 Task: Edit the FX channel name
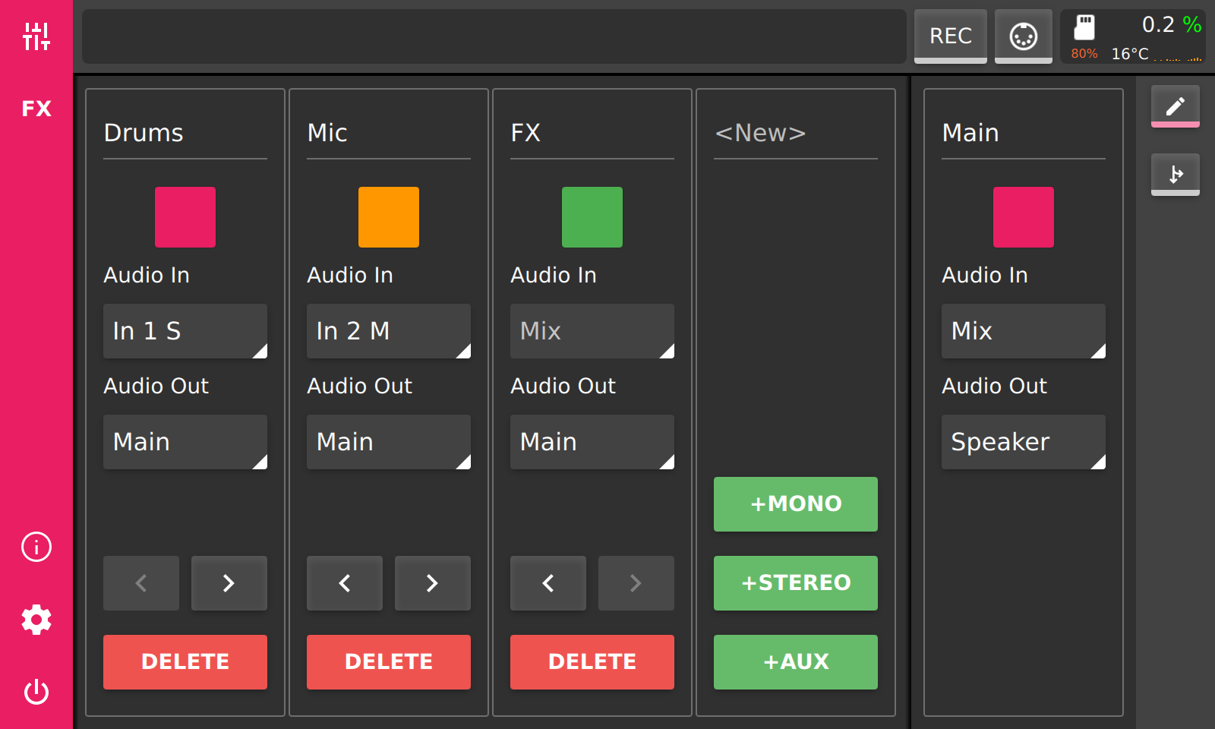(x=592, y=133)
